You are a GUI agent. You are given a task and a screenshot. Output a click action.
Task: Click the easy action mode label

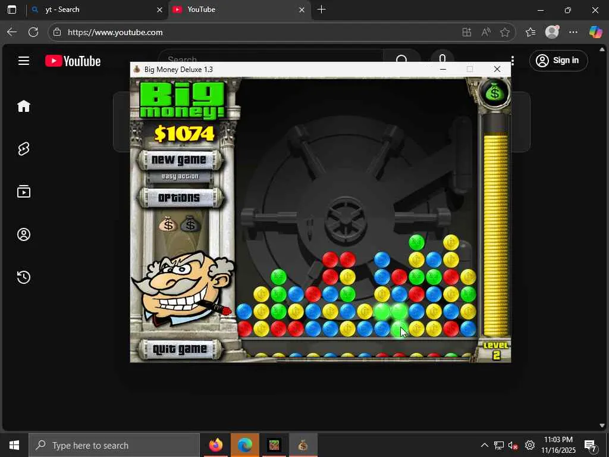pos(180,176)
